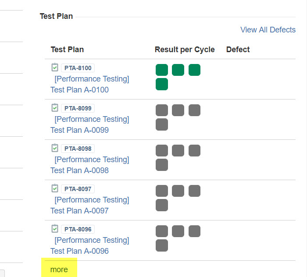Click the Result per Cycle column header
Viewport: 307px width, 277px height.
coord(185,50)
